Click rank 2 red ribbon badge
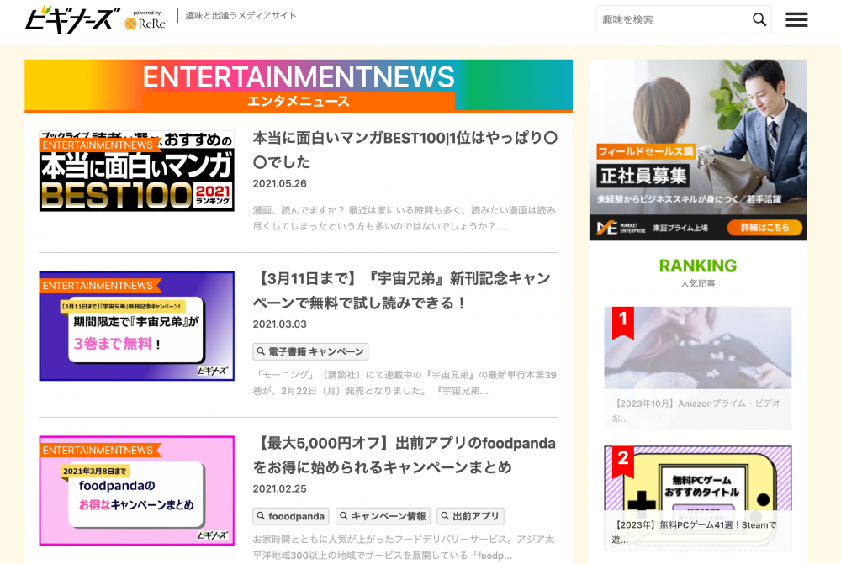The width and height of the screenshot is (841, 564). tap(622, 461)
